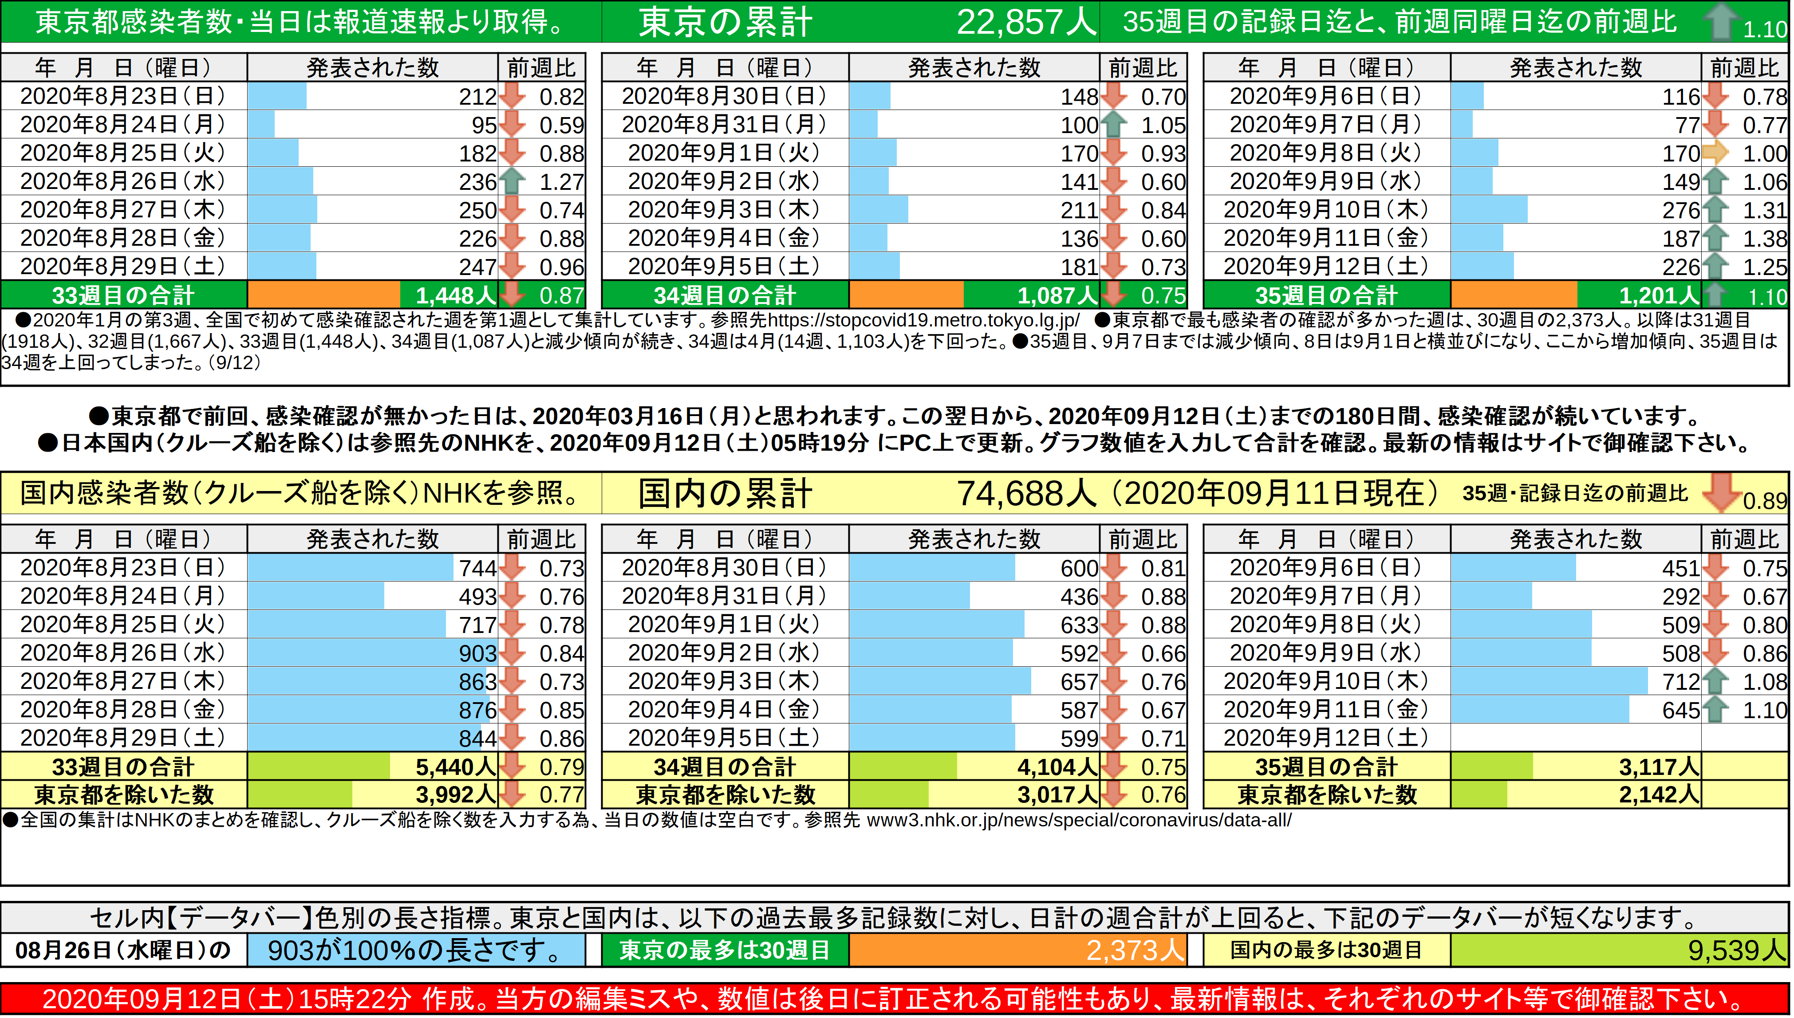Click the up arrow beside national 9月11日 1.10

(1715, 710)
